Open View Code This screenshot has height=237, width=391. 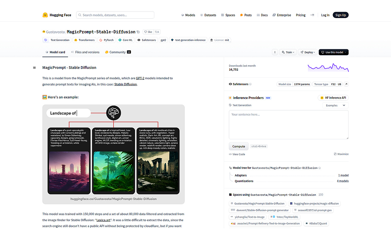click(x=237, y=154)
